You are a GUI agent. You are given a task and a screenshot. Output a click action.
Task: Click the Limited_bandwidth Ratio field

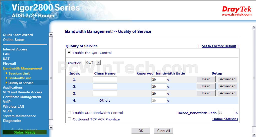pos(225,112)
